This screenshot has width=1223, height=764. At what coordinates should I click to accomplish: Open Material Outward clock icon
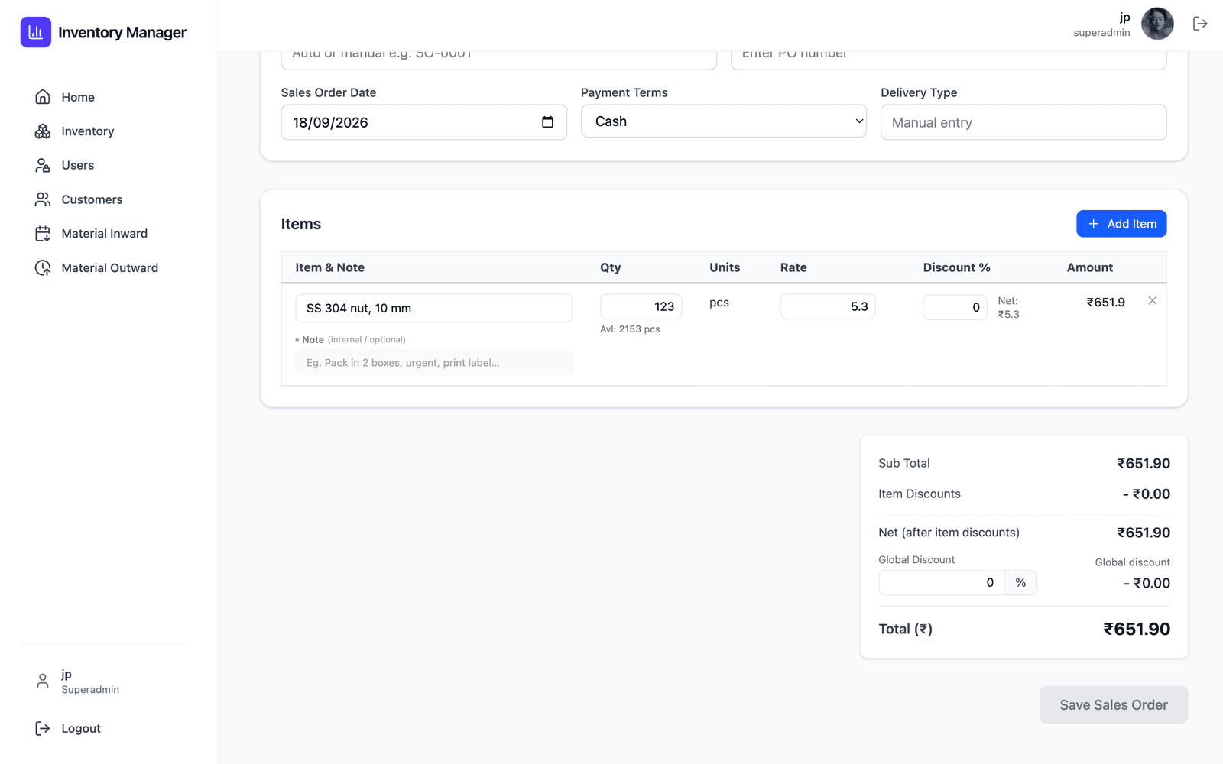[x=43, y=268]
